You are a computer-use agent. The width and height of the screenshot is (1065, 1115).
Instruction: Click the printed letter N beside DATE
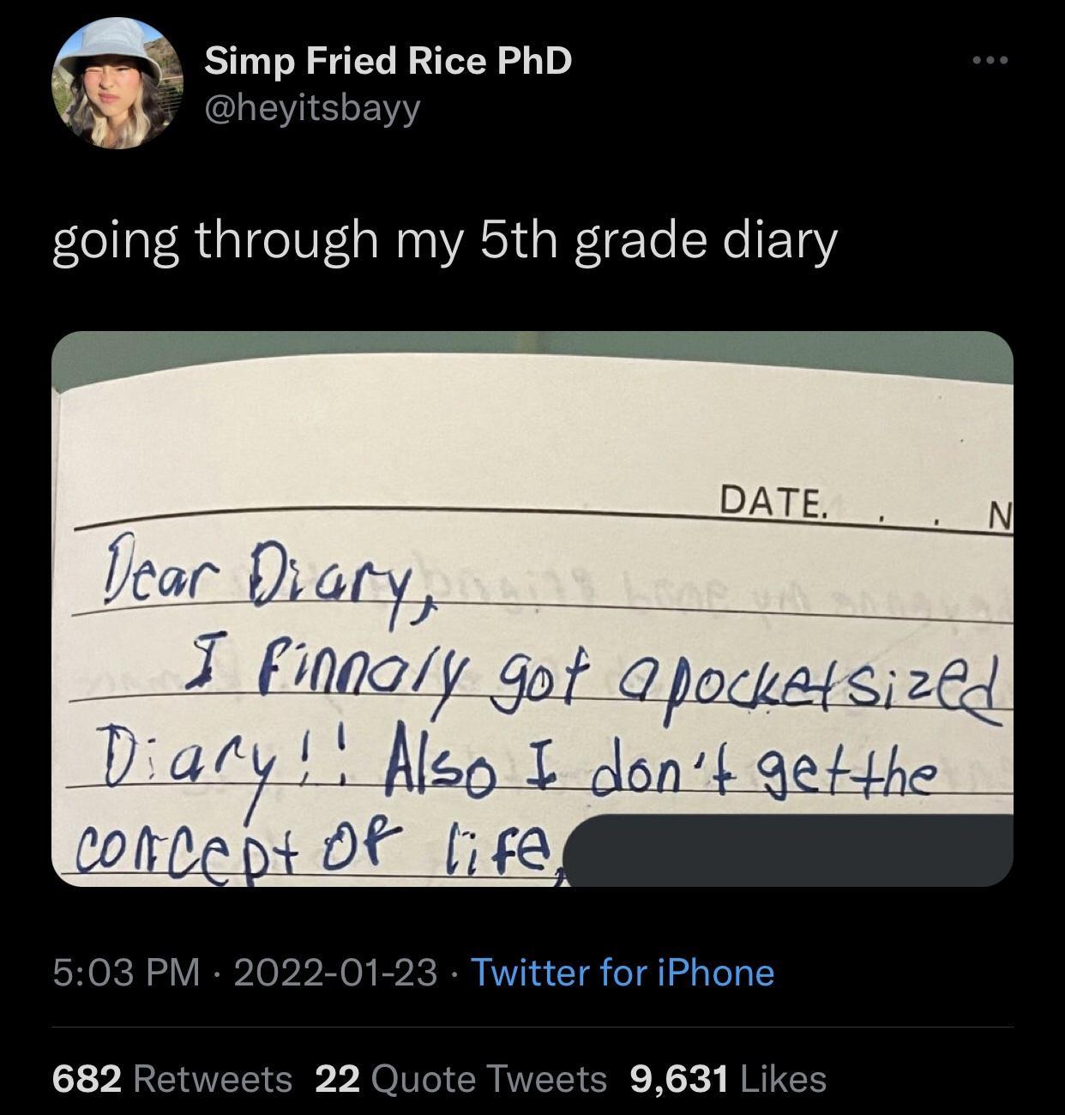[998, 515]
